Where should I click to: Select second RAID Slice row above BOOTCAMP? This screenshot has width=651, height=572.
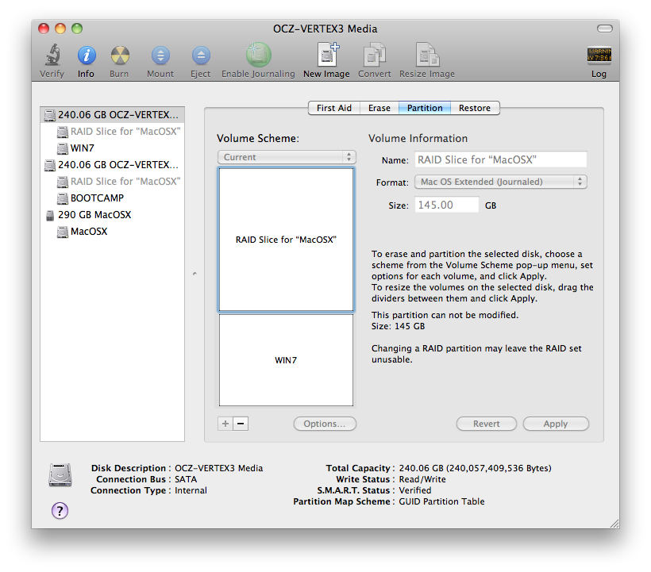(x=112, y=182)
